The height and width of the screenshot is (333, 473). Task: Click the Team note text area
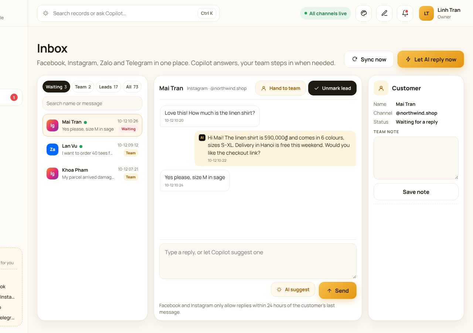point(416,158)
